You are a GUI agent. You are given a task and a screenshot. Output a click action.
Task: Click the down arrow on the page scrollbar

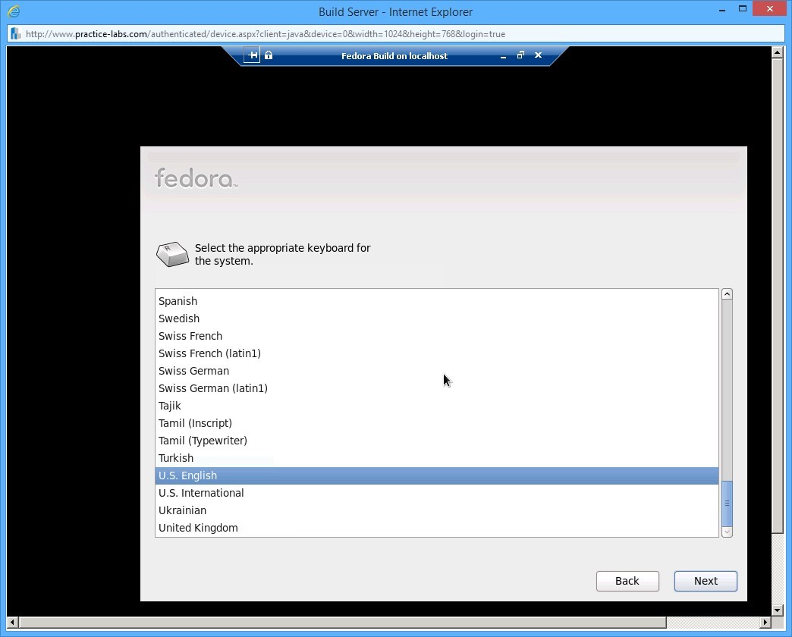(777, 610)
